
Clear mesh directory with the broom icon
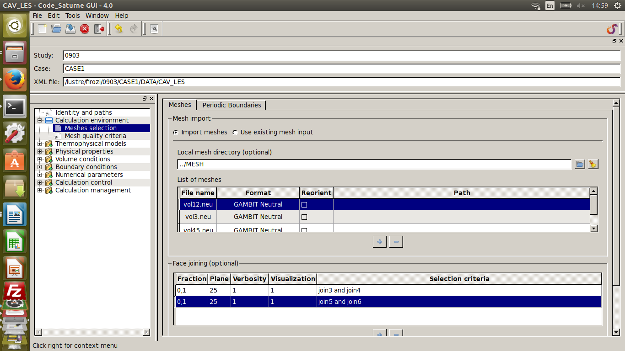coord(593,164)
